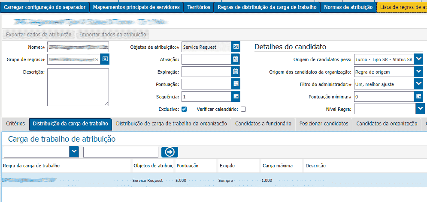Open the Ativação calendar icon
The width and height of the screenshot is (427, 202).
pyautogui.click(x=236, y=59)
